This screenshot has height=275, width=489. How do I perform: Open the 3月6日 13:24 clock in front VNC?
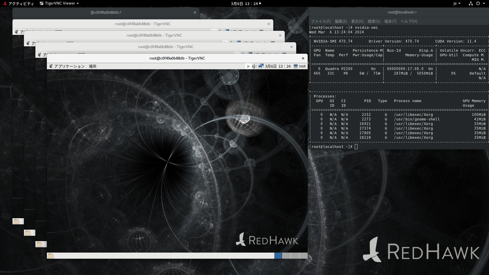pos(278,66)
